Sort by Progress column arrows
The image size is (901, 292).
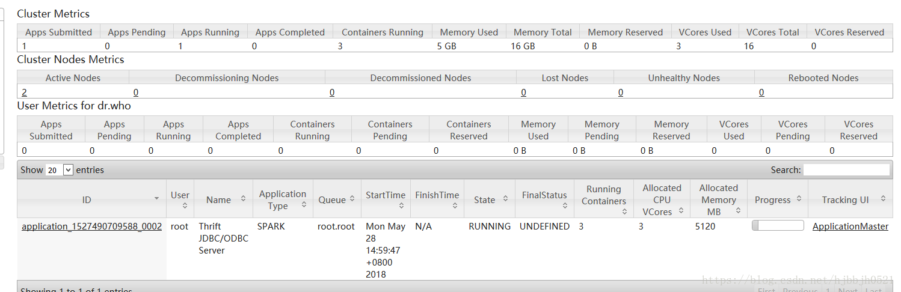click(x=799, y=199)
